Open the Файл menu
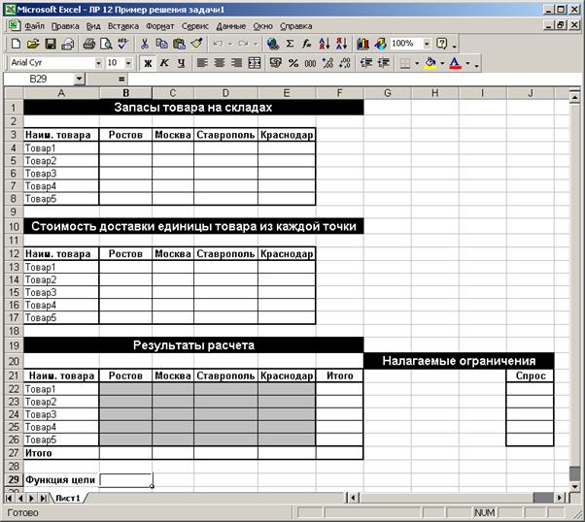Image resolution: width=585 pixels, height=522 pixels. pyautogui.click(x=34, y=26)
